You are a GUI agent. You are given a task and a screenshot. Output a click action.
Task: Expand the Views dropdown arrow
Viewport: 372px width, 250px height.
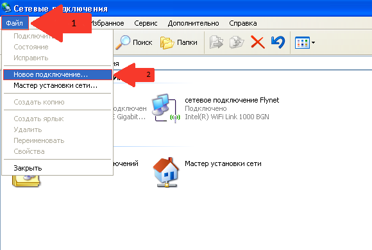pos(313,43)
